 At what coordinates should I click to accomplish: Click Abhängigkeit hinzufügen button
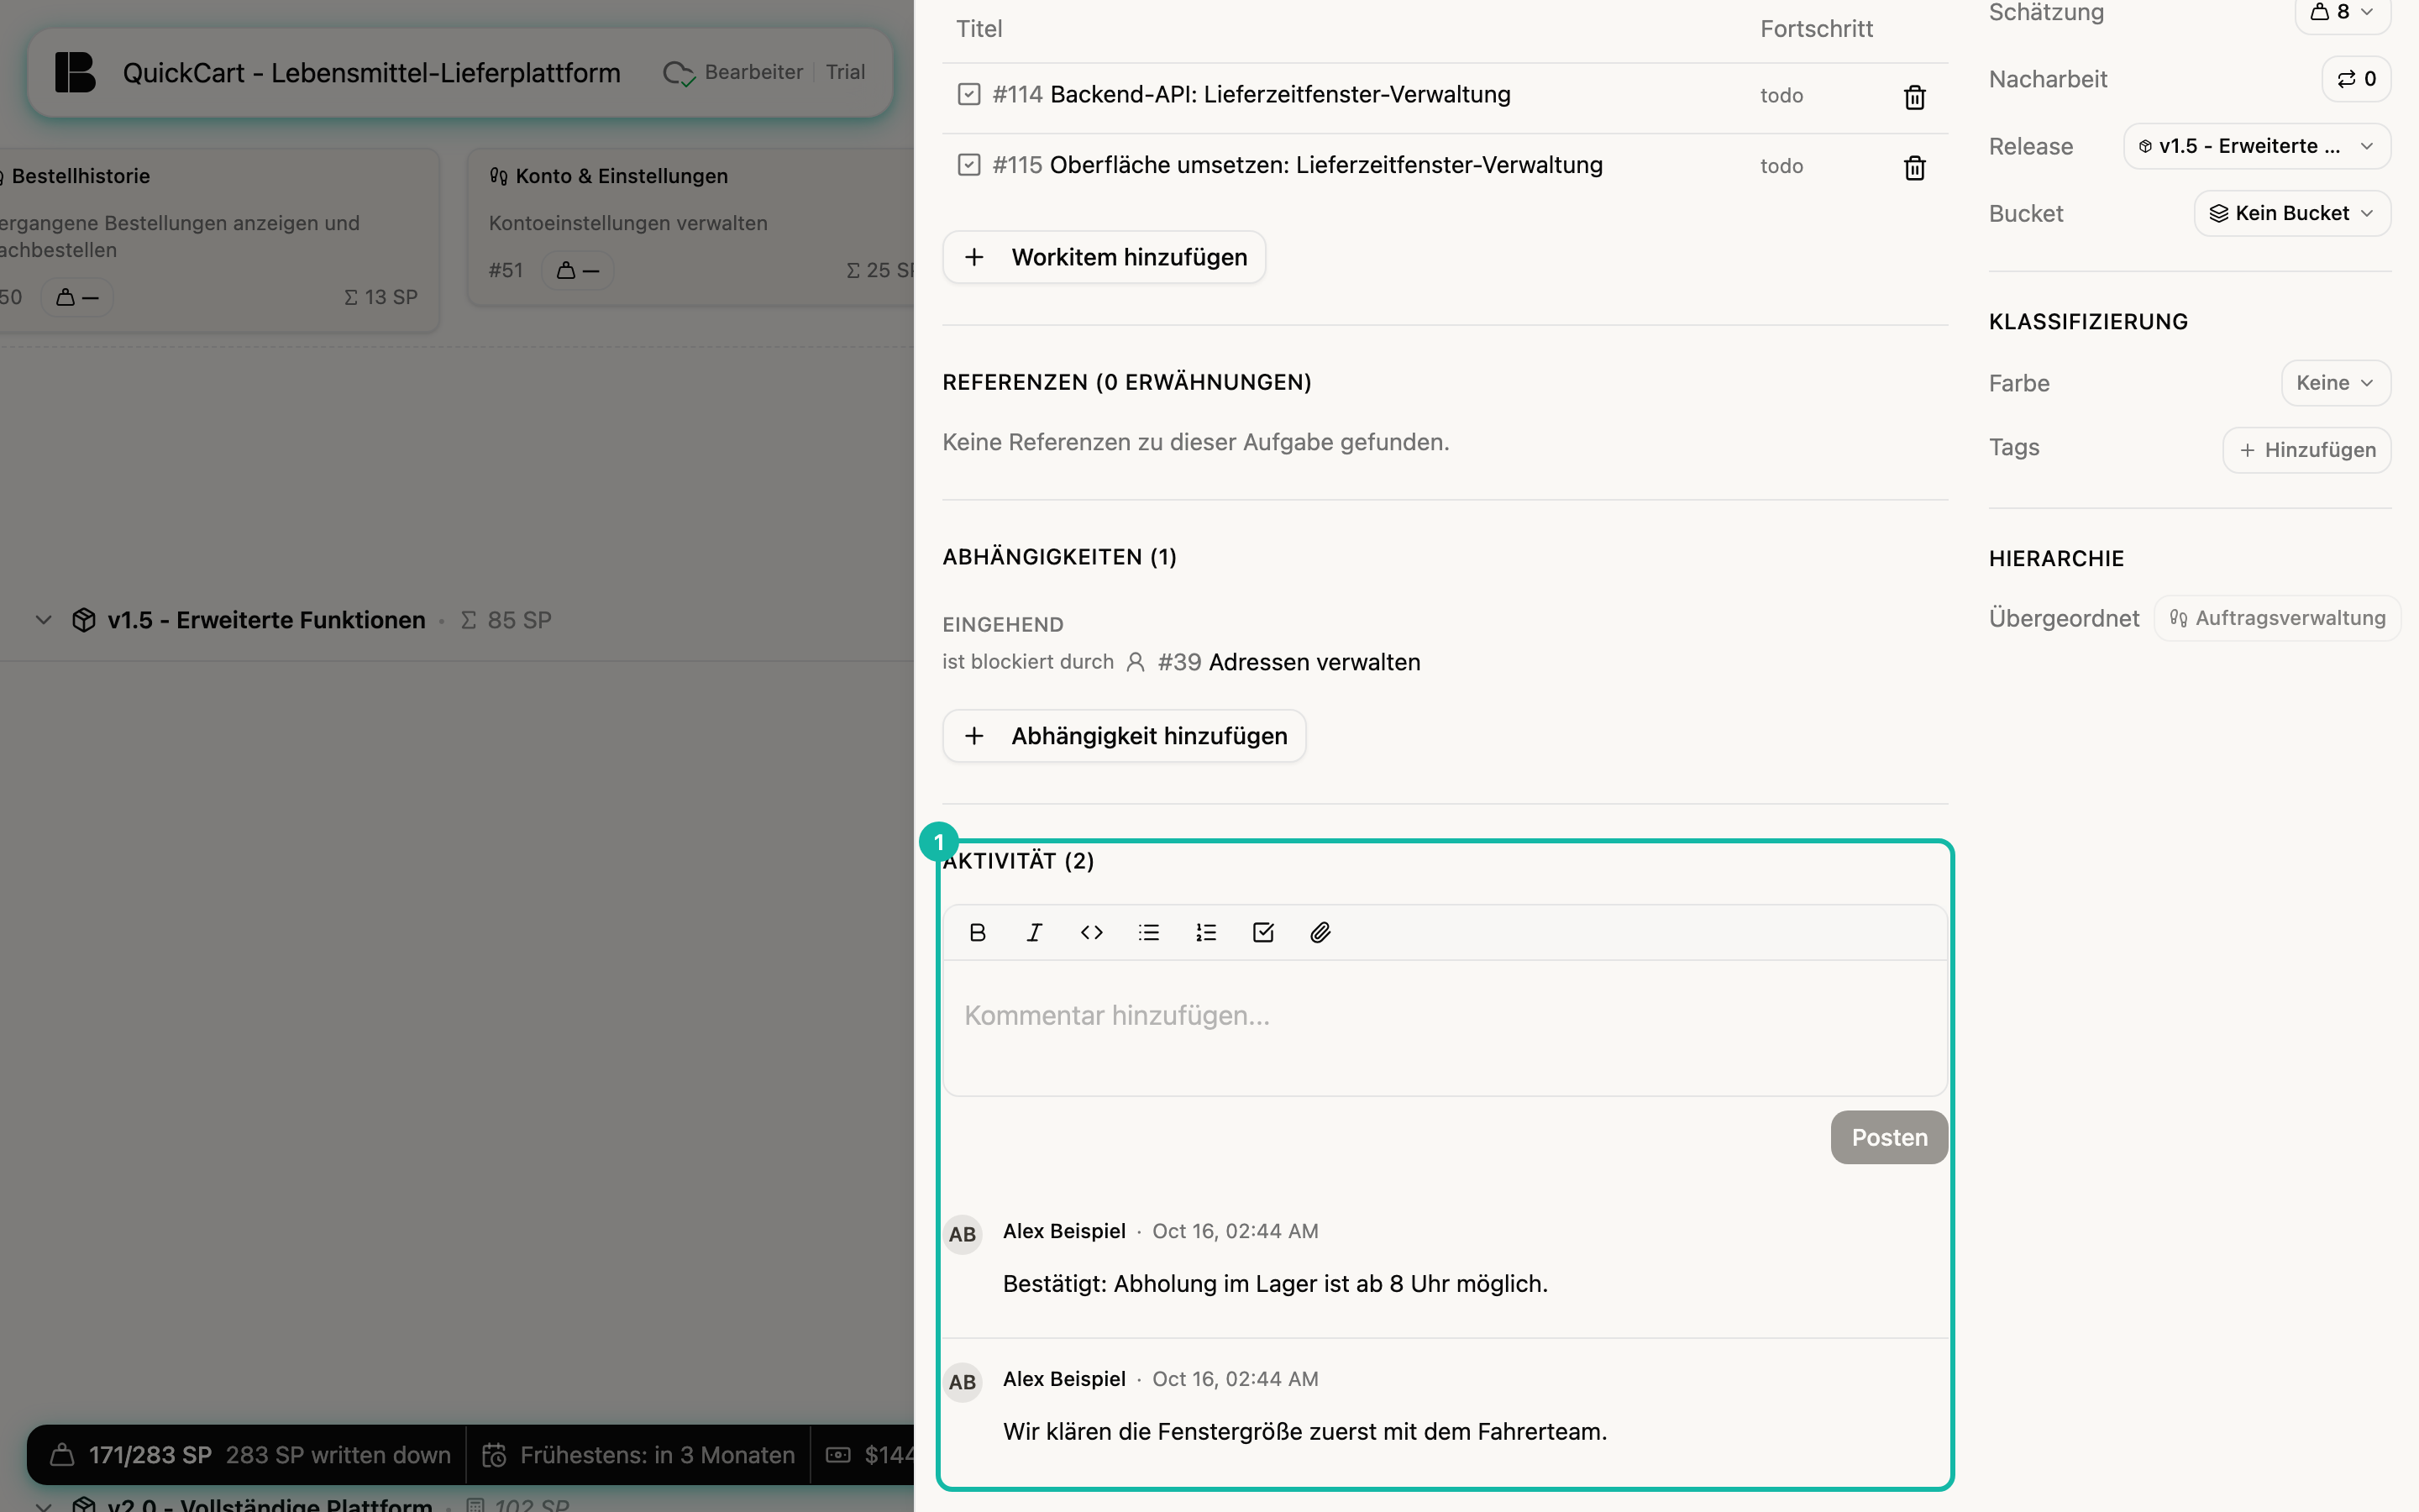coord(1124,736)
